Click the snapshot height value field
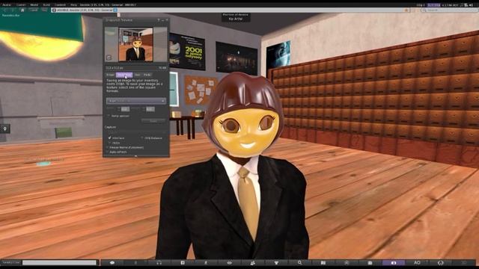 [150, 109]
